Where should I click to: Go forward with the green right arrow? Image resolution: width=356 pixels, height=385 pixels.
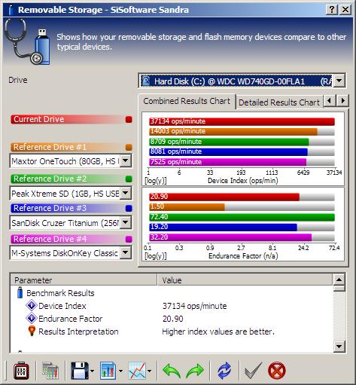pyautogui.click(x=195, y=371)
